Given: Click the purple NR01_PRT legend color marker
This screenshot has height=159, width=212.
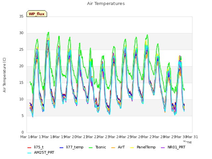Looking at the screenshot, I should pyautogui.click(x=163, y=148).
